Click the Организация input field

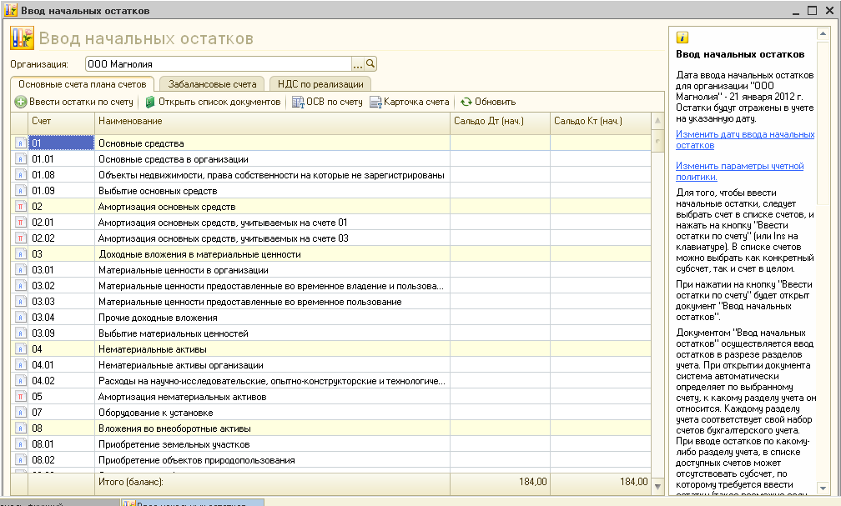[219, 64]
